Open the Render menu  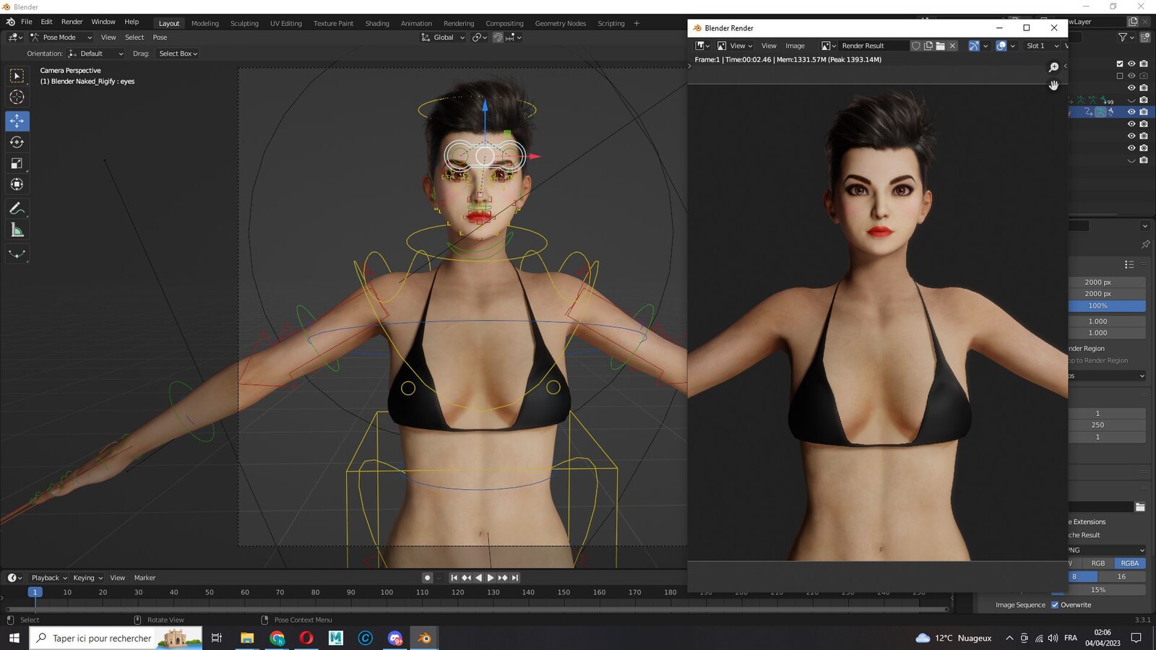[72, 22]
